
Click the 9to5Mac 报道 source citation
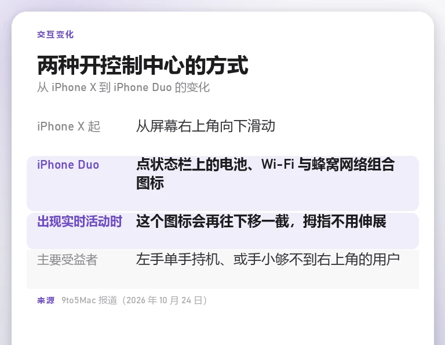tap(134, 300)
